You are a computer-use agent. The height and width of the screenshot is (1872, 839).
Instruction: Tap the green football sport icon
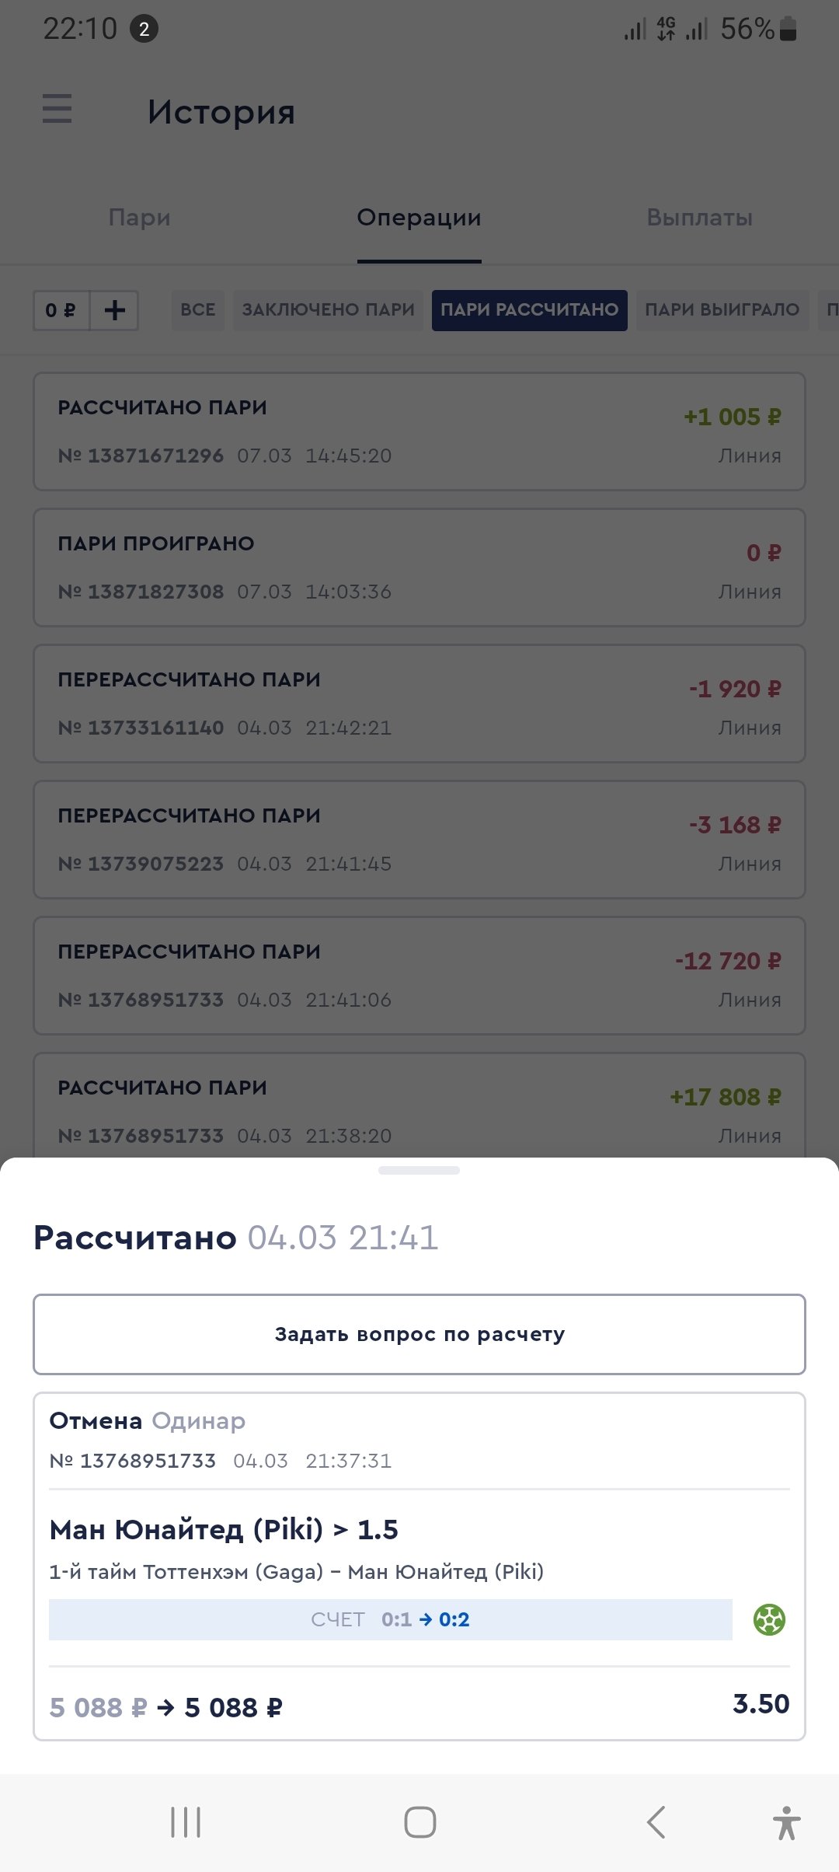coord(769,1619)
